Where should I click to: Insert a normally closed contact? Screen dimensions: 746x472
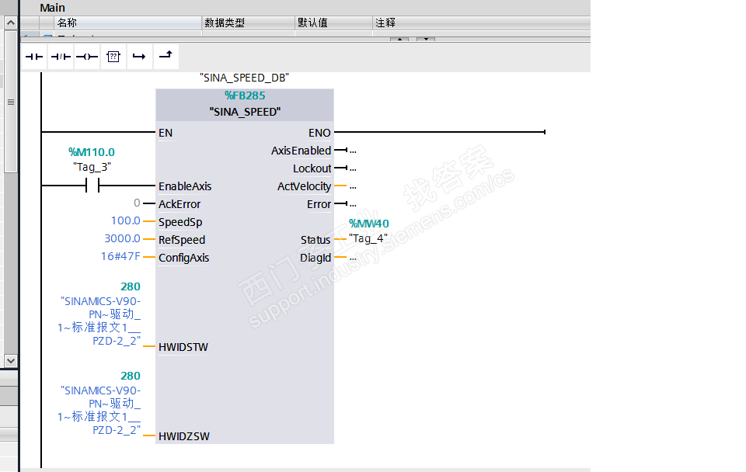point(61,57)
